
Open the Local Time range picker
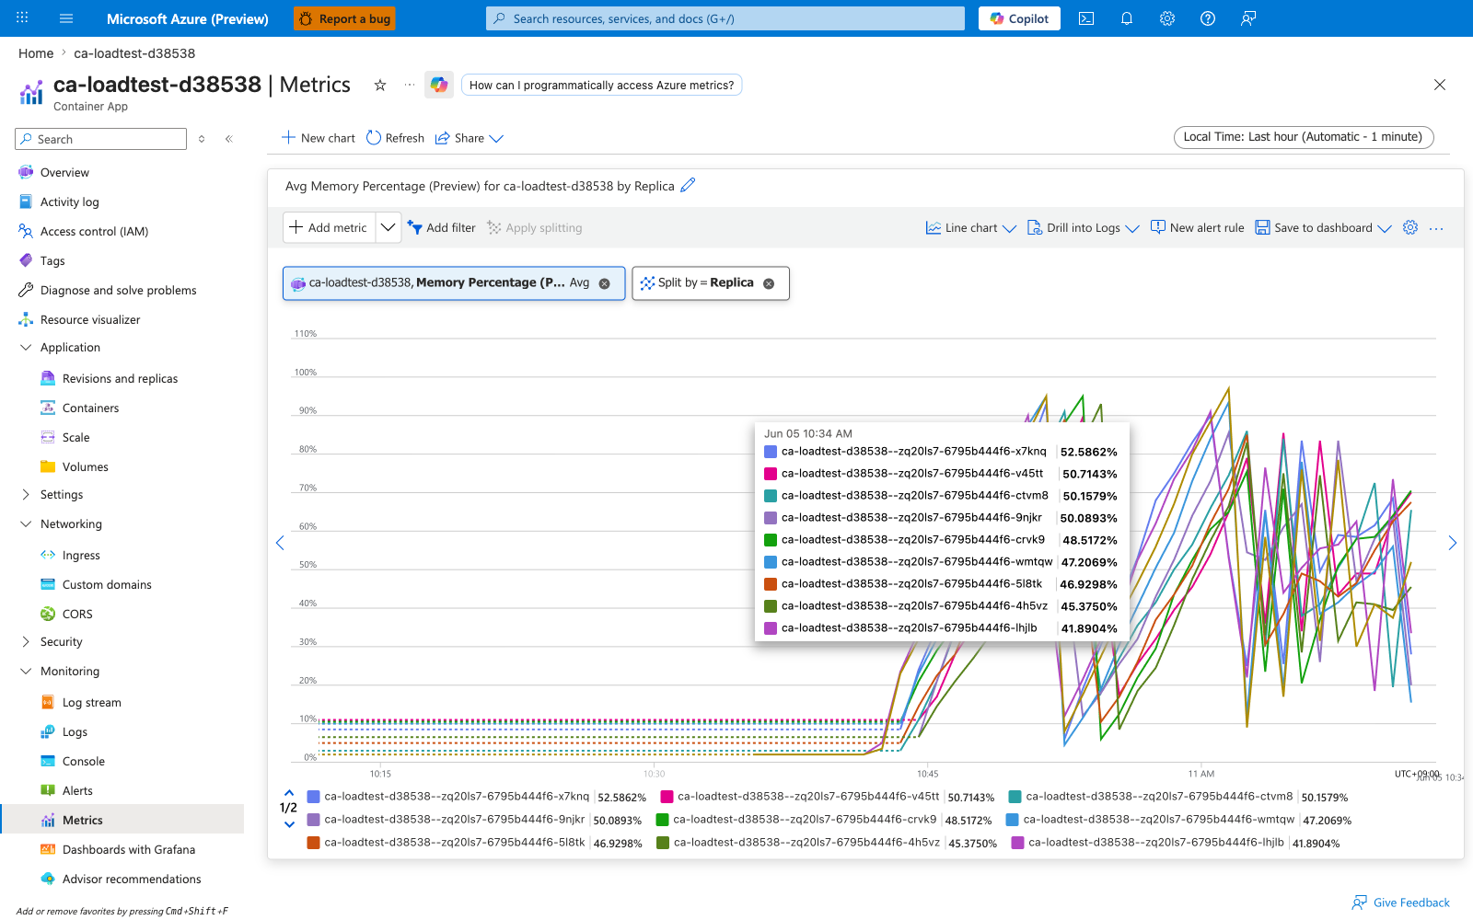(1303, 137)
